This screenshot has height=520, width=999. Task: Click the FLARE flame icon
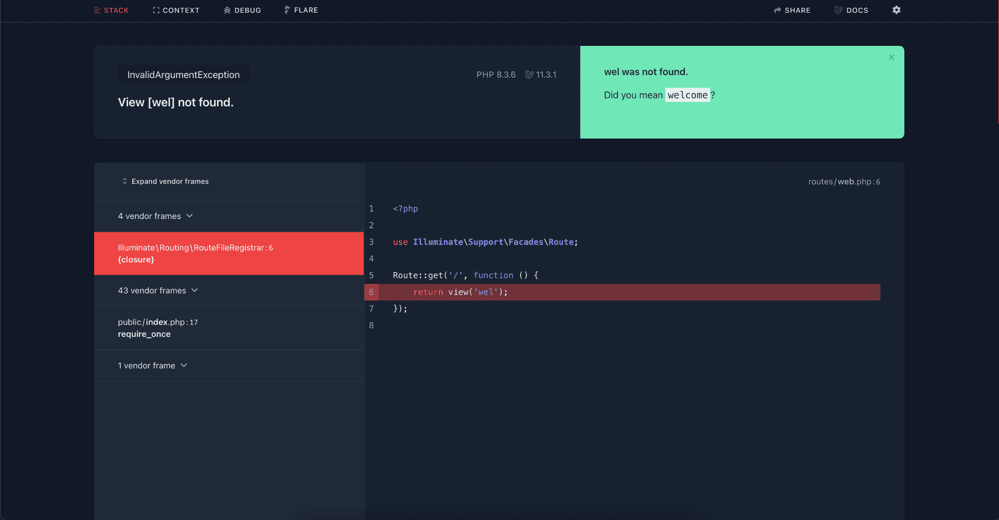pyautogui.click(x=287, y=10)
